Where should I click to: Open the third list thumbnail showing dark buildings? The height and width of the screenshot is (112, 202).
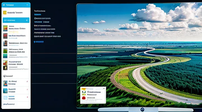pyautogui.click(x=5, y=43)
